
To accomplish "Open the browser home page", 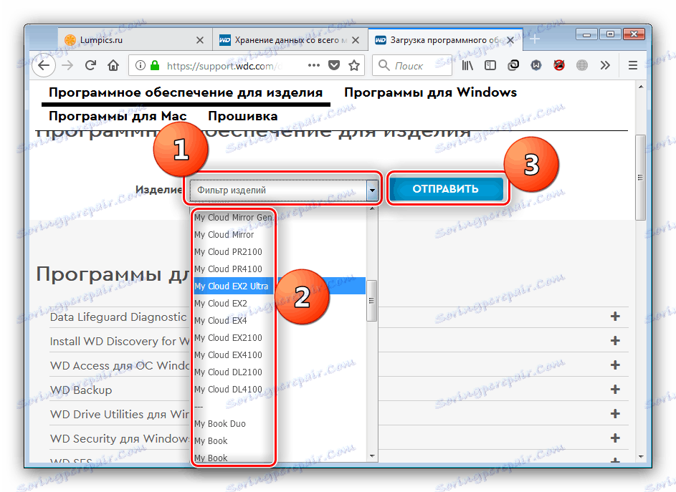I will tap(113, 65).
